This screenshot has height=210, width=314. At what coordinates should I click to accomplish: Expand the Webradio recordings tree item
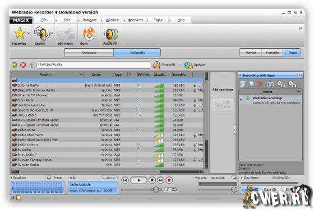(x=241, y=100)
